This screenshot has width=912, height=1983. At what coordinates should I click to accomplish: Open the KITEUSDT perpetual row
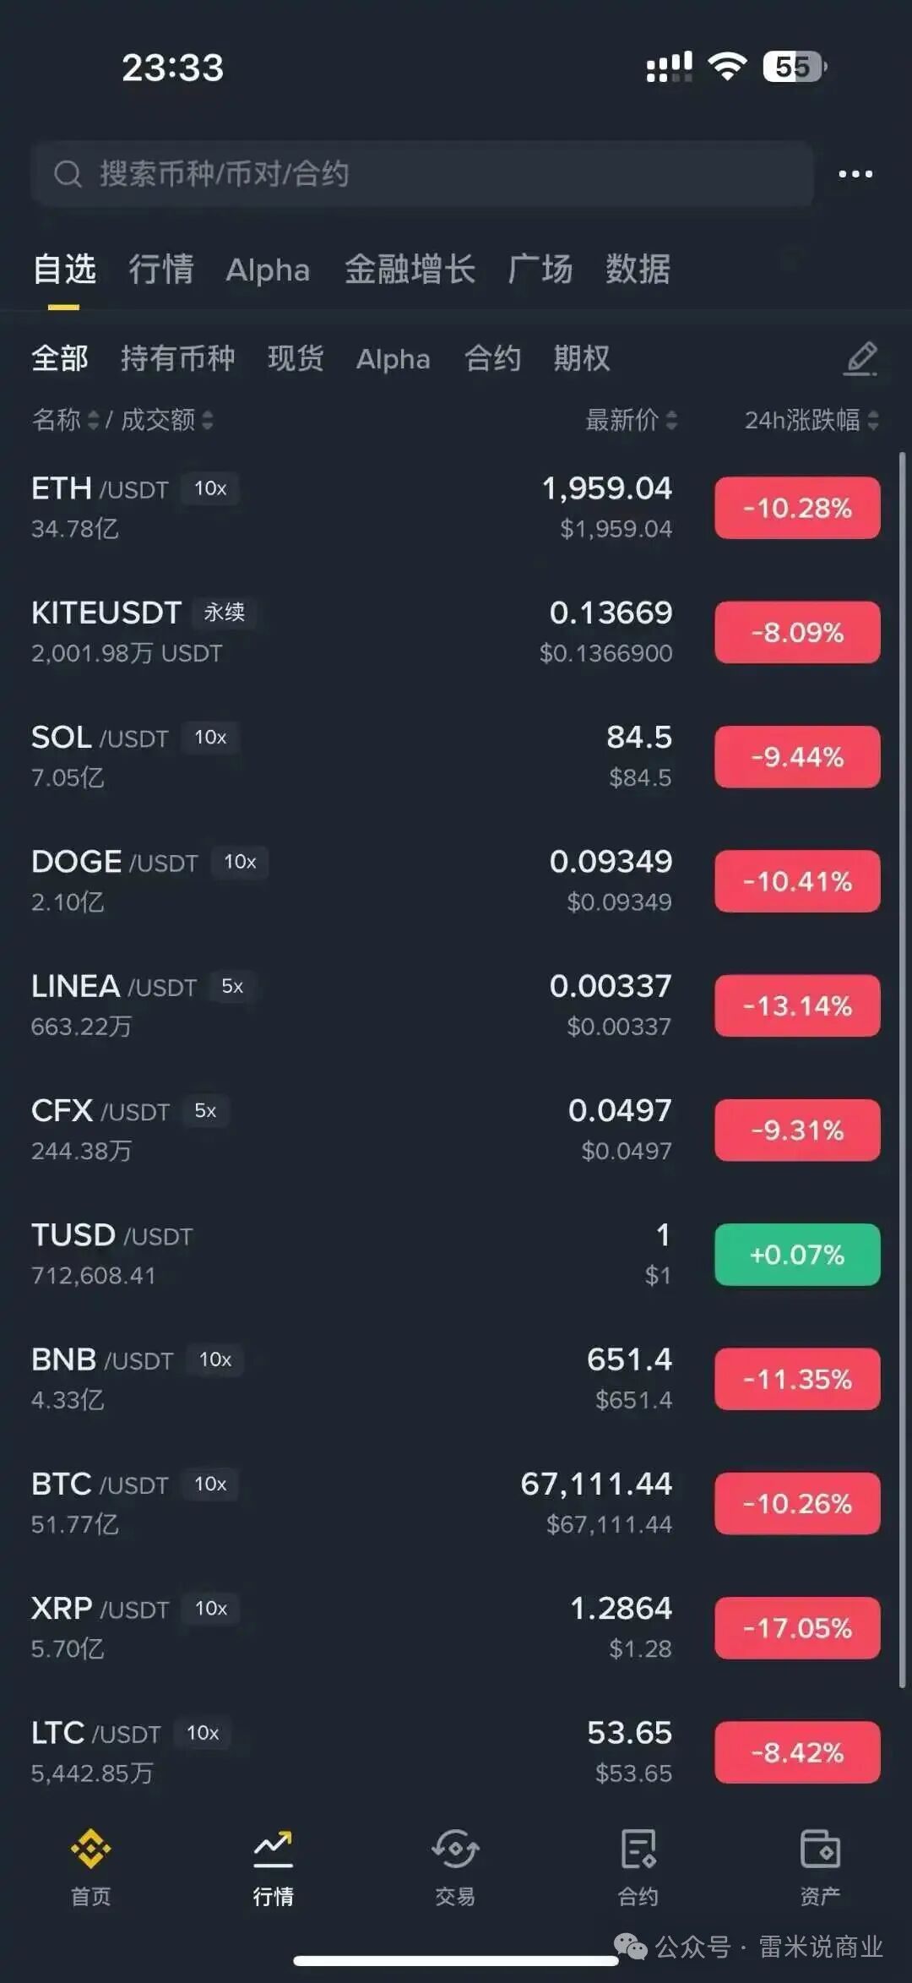(x=338, y=632)
